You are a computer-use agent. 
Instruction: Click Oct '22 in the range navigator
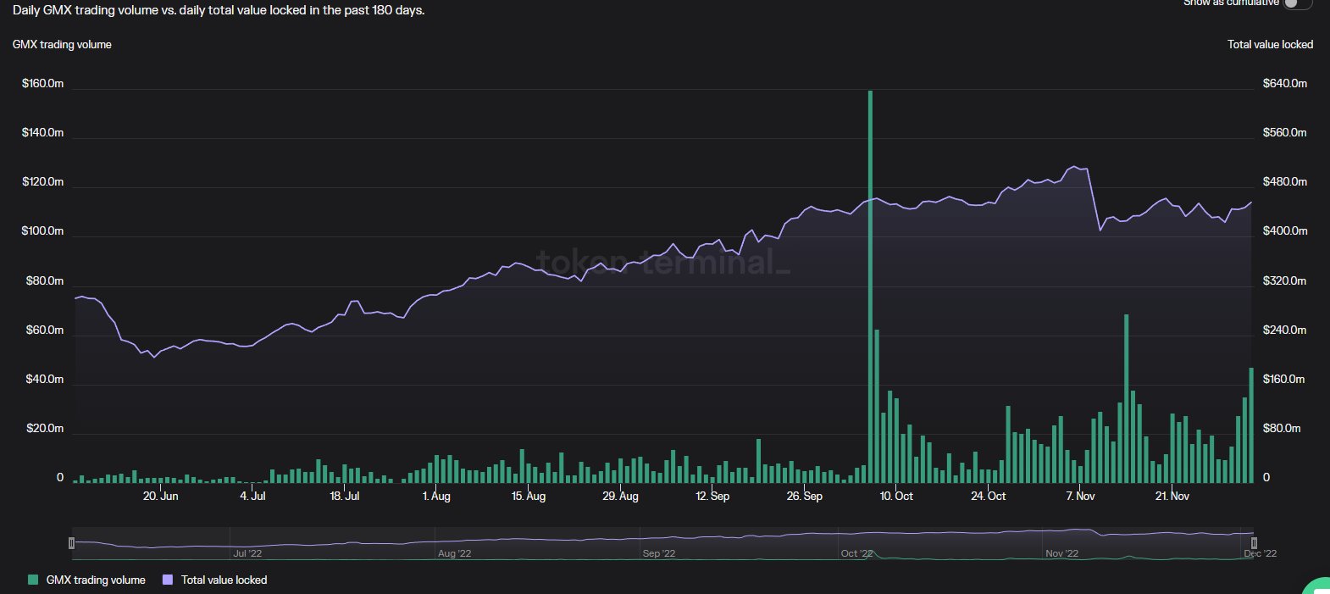pos(856,553)
